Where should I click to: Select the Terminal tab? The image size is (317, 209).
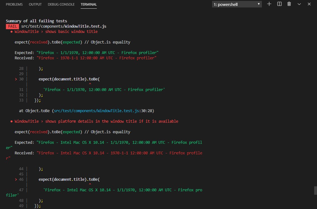(x=88, y=4)
